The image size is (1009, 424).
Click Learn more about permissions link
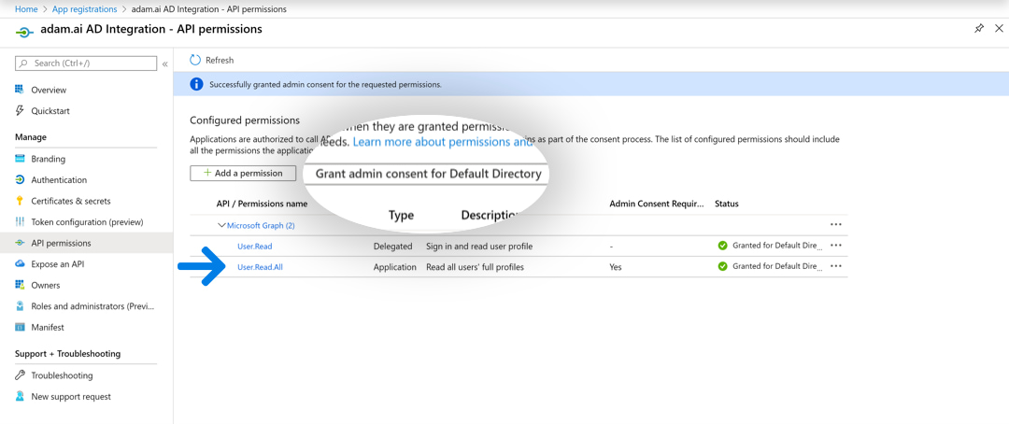[x=443, y=142]
